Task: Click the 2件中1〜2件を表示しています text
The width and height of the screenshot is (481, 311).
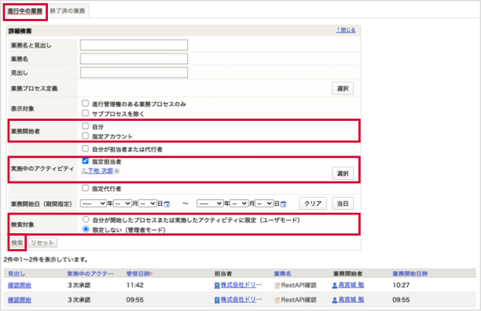Action: 46,260
